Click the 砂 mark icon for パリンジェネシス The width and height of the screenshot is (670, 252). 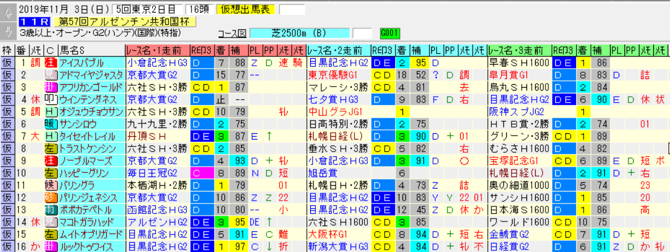click(50, 198)
